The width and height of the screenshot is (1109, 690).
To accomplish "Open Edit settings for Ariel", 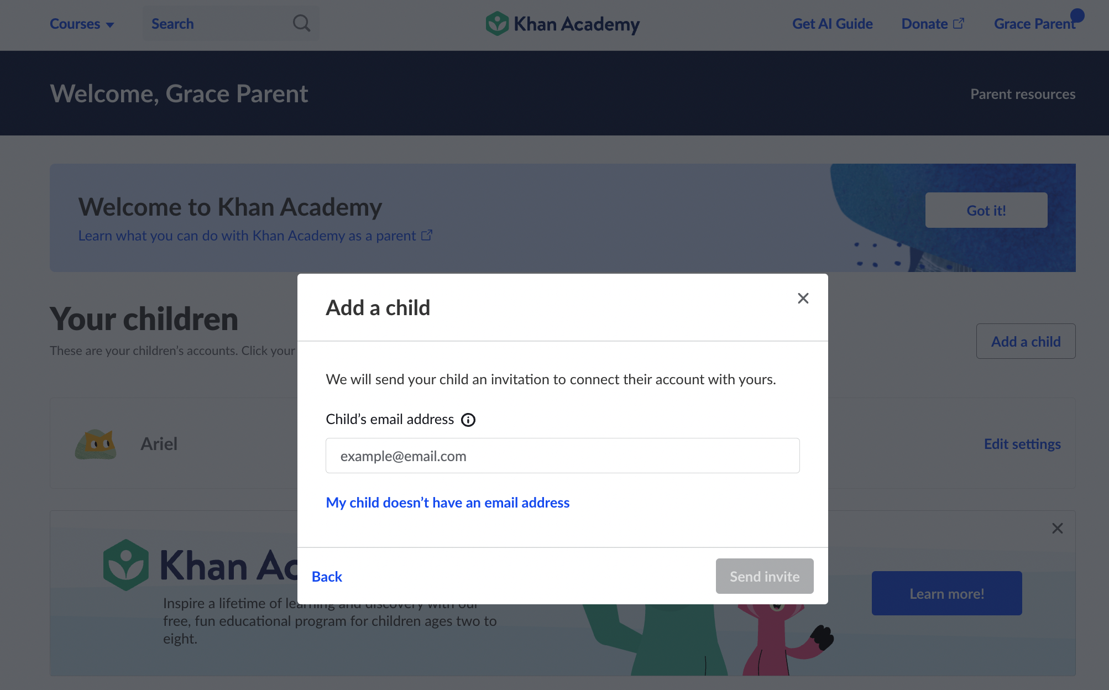I will (1022, 444).
